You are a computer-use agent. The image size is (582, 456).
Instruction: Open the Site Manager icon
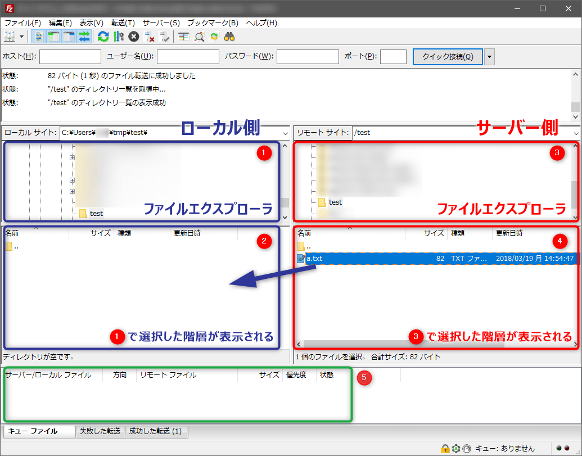[10, 37]
